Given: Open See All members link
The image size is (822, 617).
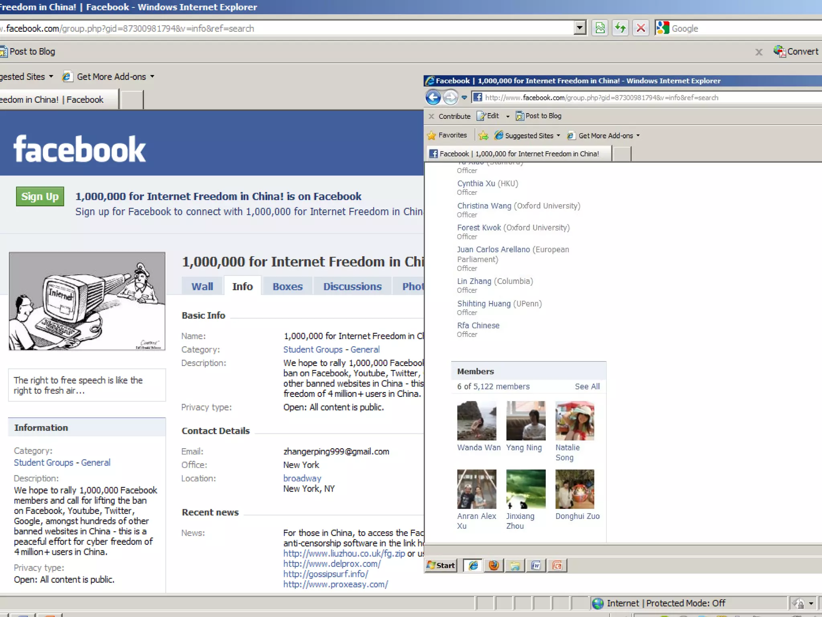Looking at the screenshot, I should (587, 386).
